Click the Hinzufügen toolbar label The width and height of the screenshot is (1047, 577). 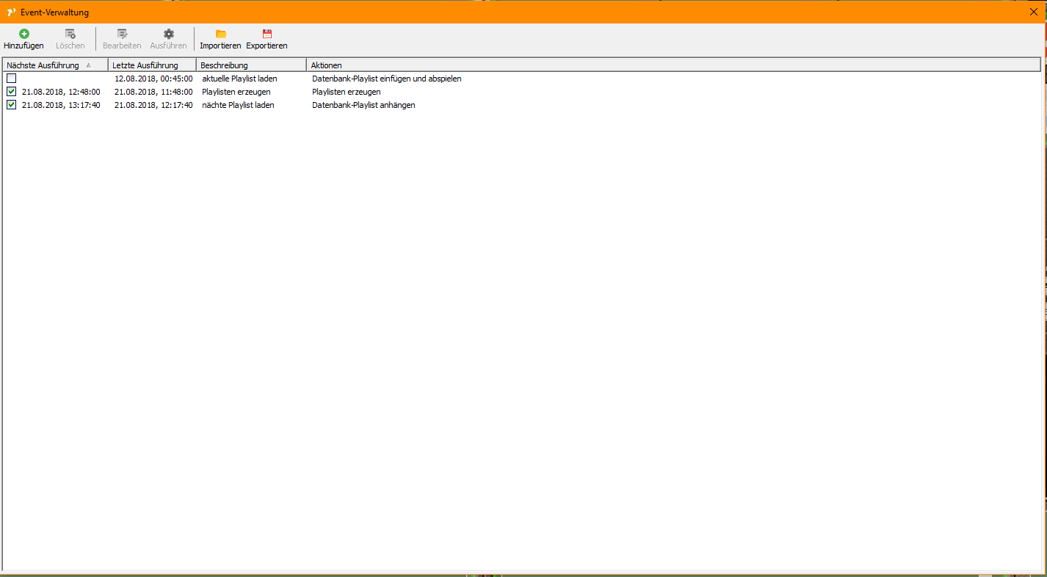[23, 45]
